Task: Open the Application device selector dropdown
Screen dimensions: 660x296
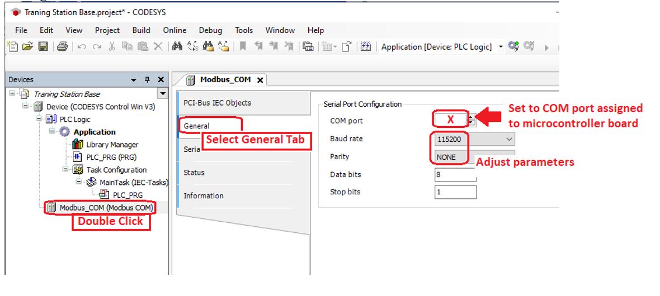Action: (x=501, y=47)
